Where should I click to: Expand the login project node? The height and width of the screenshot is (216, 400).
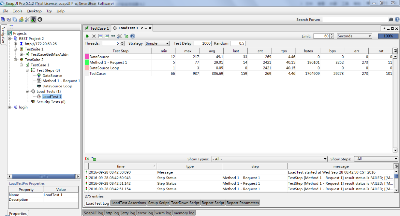[10, 107]
